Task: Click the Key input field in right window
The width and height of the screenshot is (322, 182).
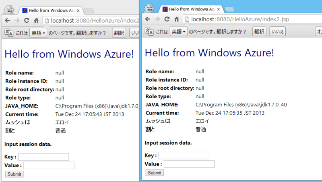Action: [184, 155]
